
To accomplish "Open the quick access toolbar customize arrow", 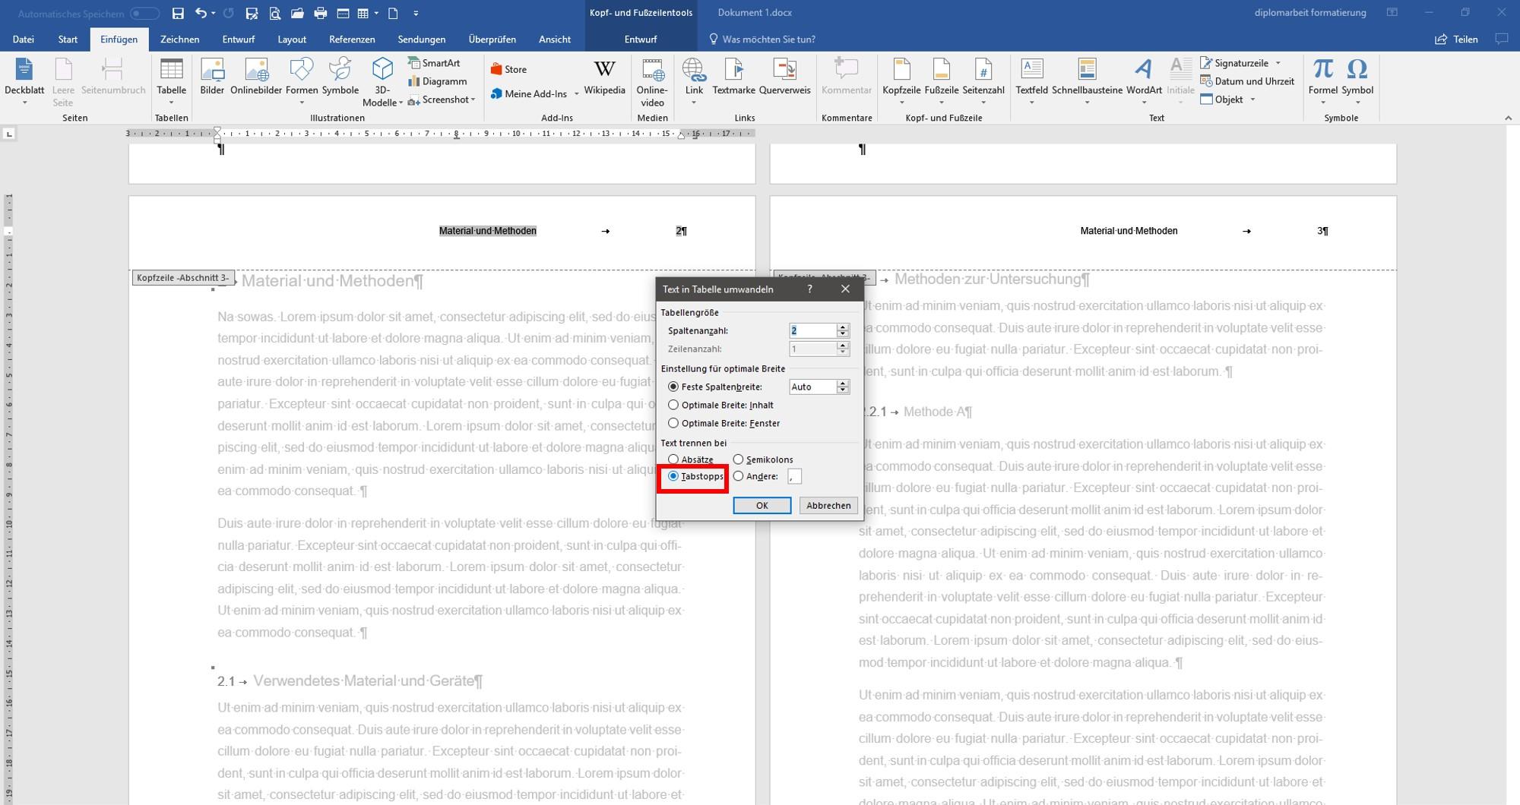I will point(416,13).
